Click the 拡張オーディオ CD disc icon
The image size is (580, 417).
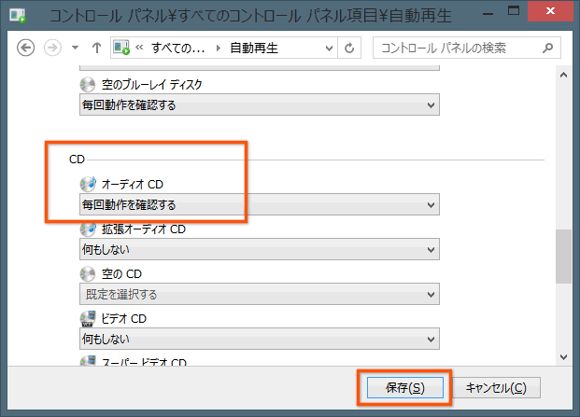(88, 229)
